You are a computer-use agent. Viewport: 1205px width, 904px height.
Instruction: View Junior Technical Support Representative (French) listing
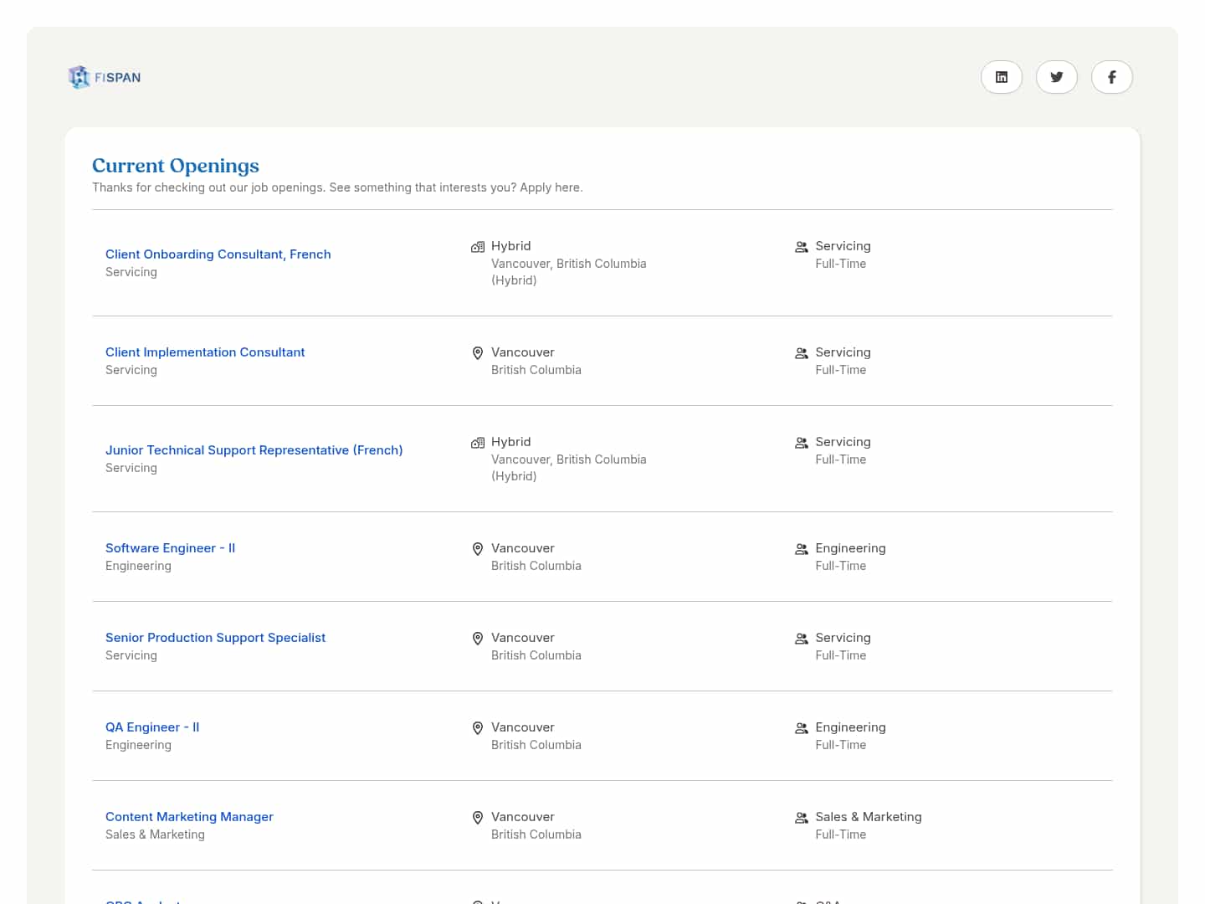click(x=254, y=450)
